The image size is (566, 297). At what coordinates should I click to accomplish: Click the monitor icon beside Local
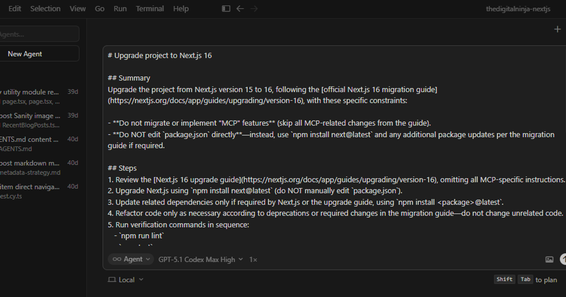(x=112, y=280)
